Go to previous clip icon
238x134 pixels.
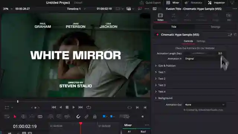click(x=145, y=108)
